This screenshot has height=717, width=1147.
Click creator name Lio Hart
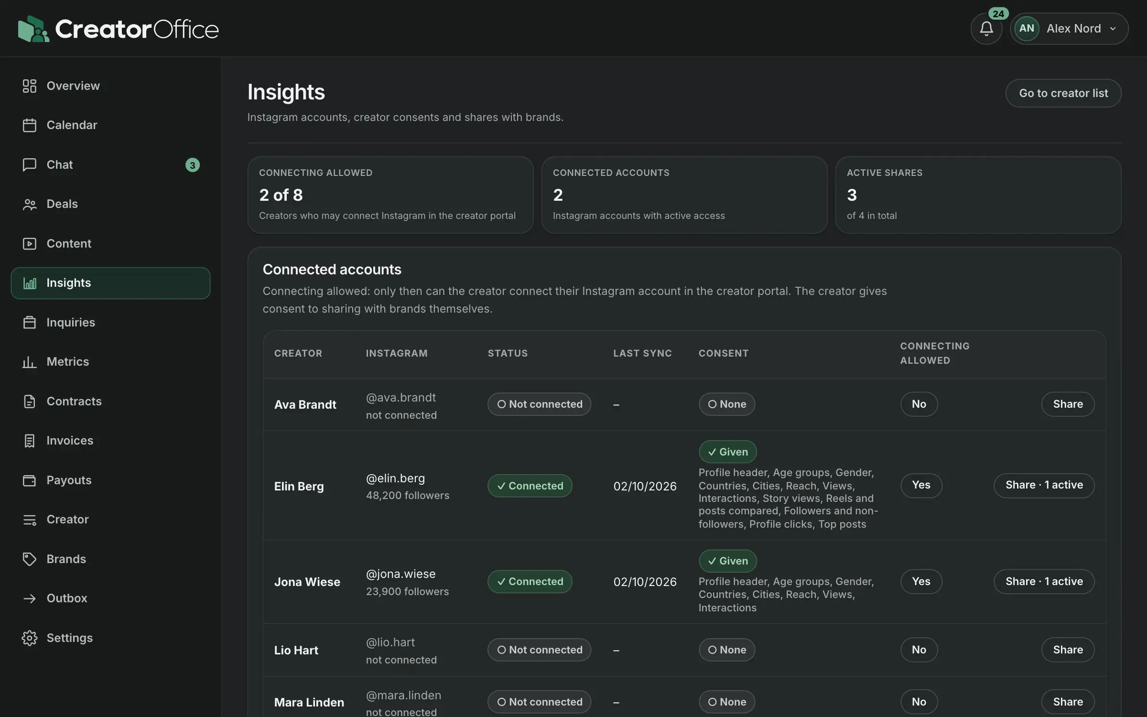(296, 651)
